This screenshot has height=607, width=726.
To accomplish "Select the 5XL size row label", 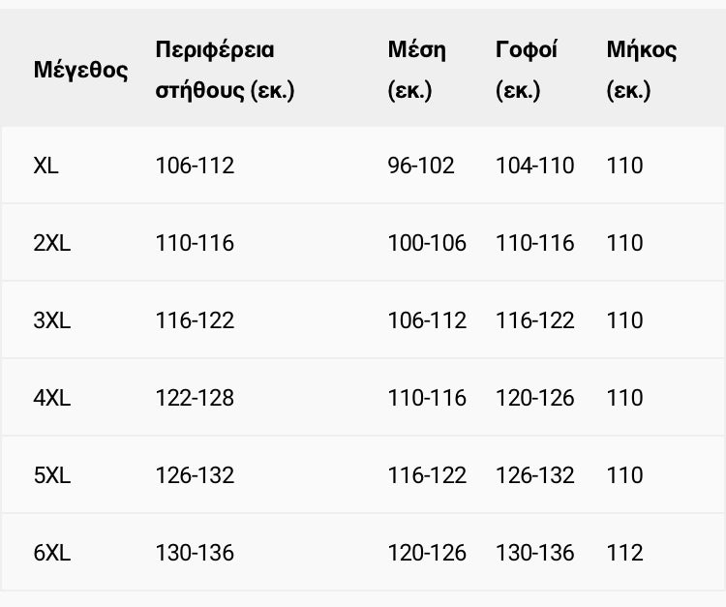I will (x=51, y=475).
